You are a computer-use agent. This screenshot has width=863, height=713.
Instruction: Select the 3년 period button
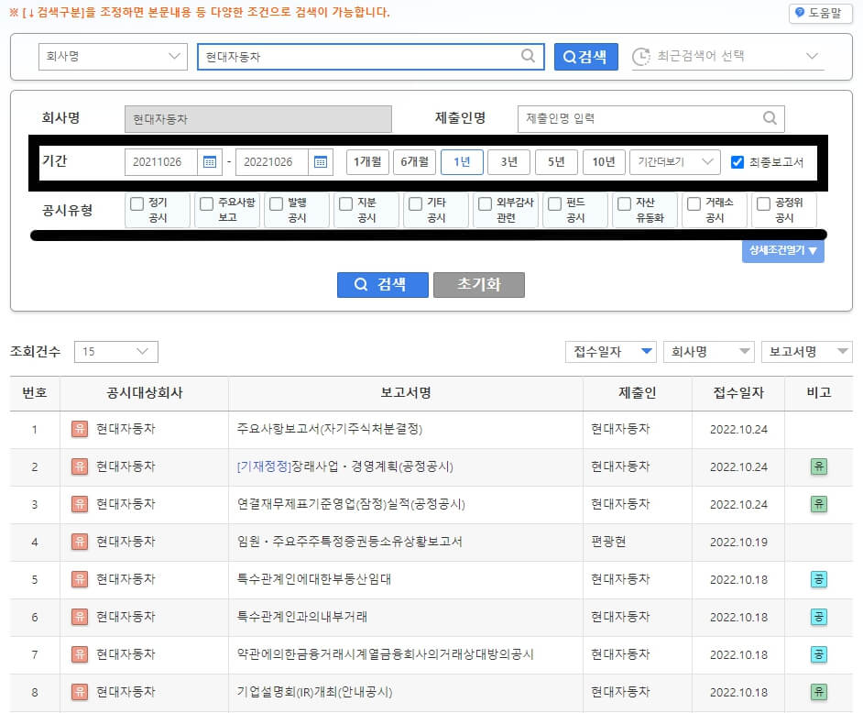[509, 162]
